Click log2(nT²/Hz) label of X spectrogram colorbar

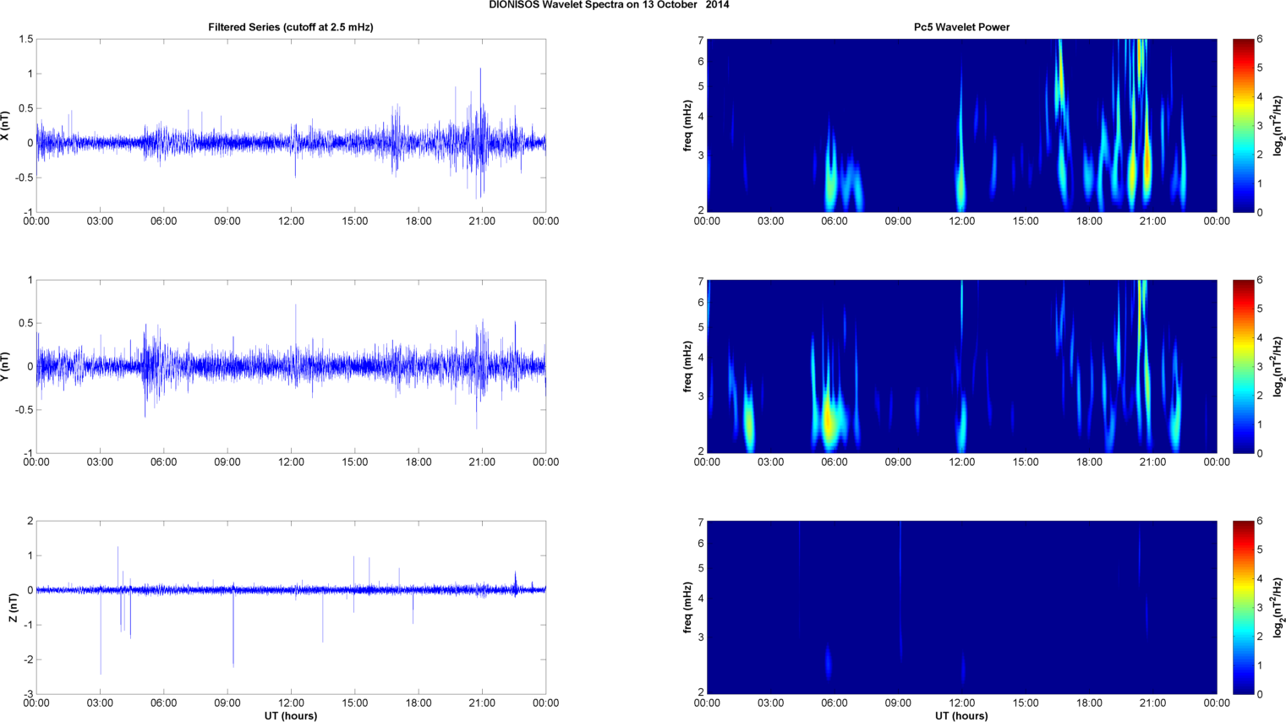point(1279,125)
